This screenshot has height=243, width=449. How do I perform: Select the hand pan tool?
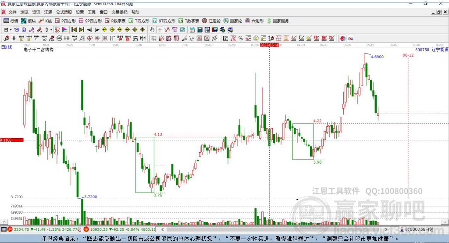(x=152, y=30)
